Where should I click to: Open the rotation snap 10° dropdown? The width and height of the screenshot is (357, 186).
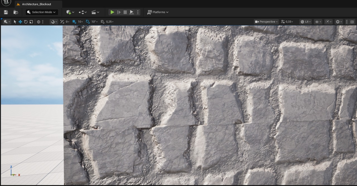click(95, 22)
